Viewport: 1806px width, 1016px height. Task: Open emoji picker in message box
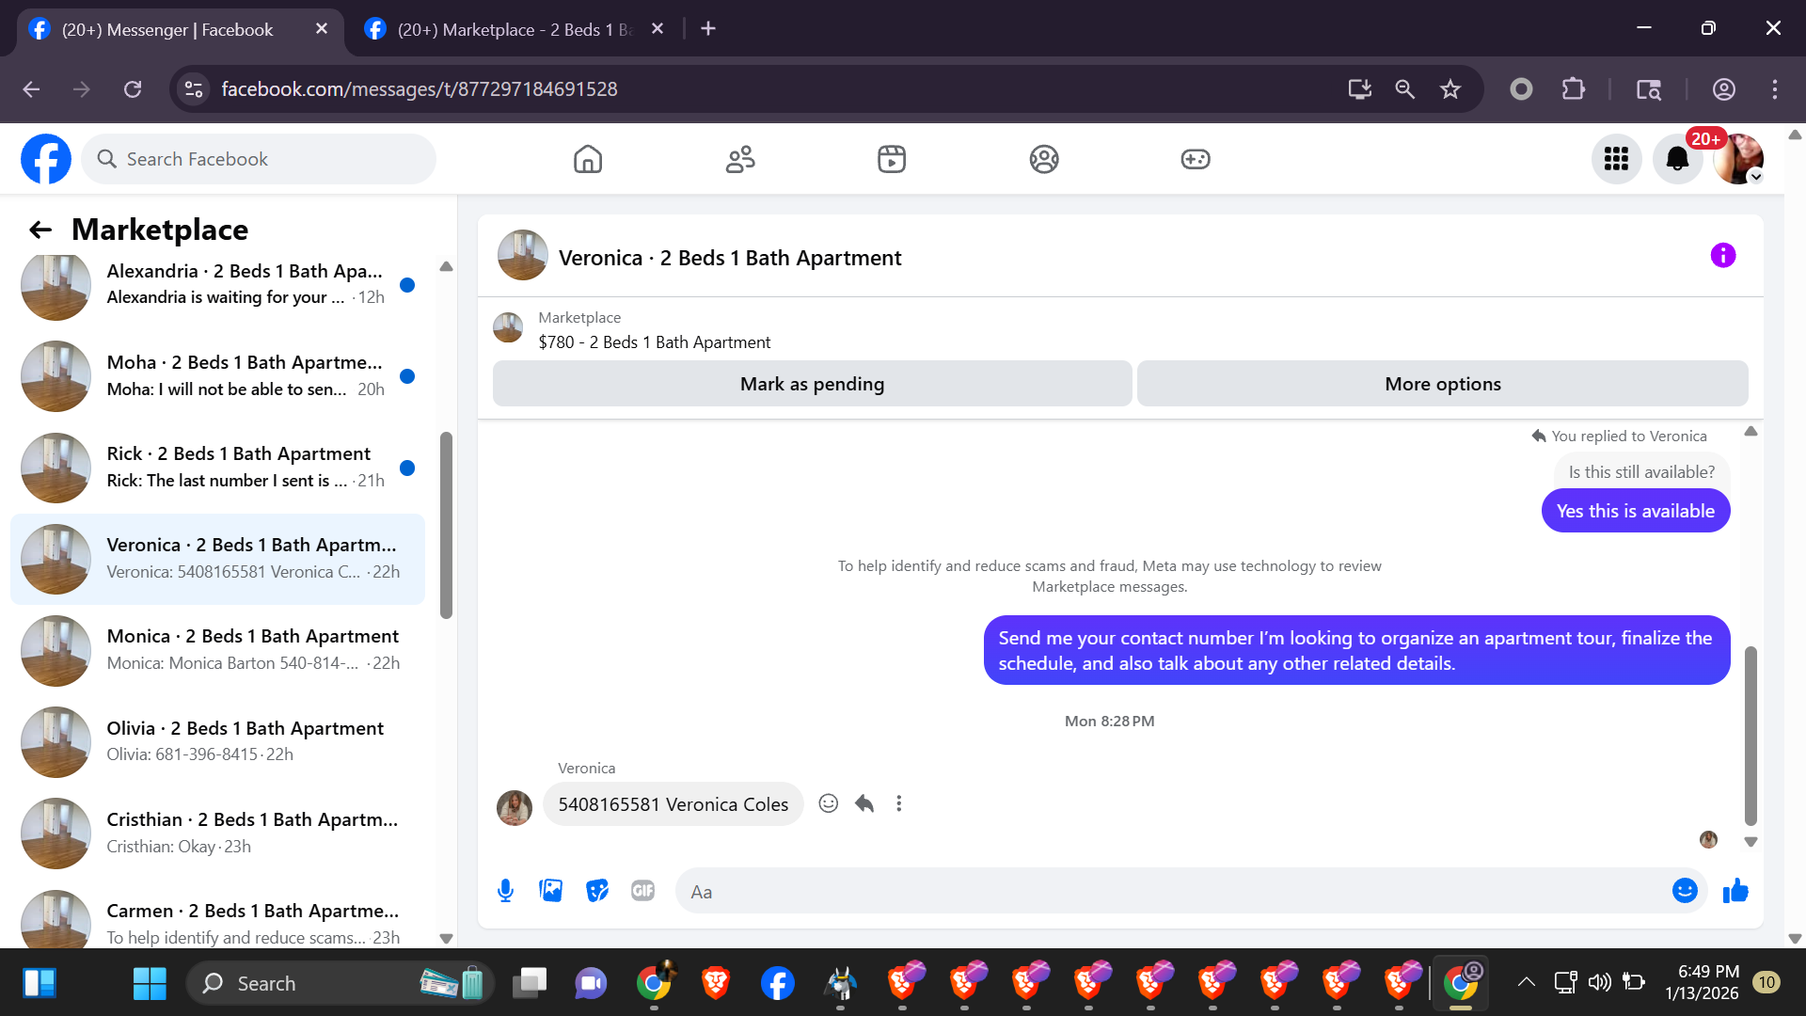[x=1685, y=890]
